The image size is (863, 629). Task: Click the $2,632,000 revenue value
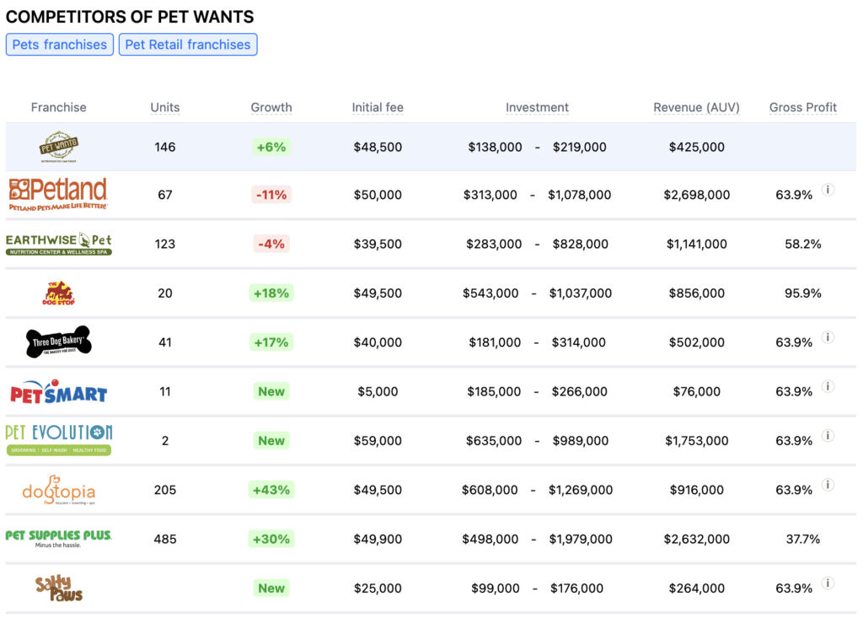click(x=696, y=539)
